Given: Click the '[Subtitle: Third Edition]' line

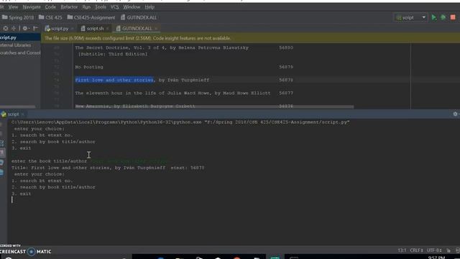Looking at the screenshot, I should coord(113,54).
